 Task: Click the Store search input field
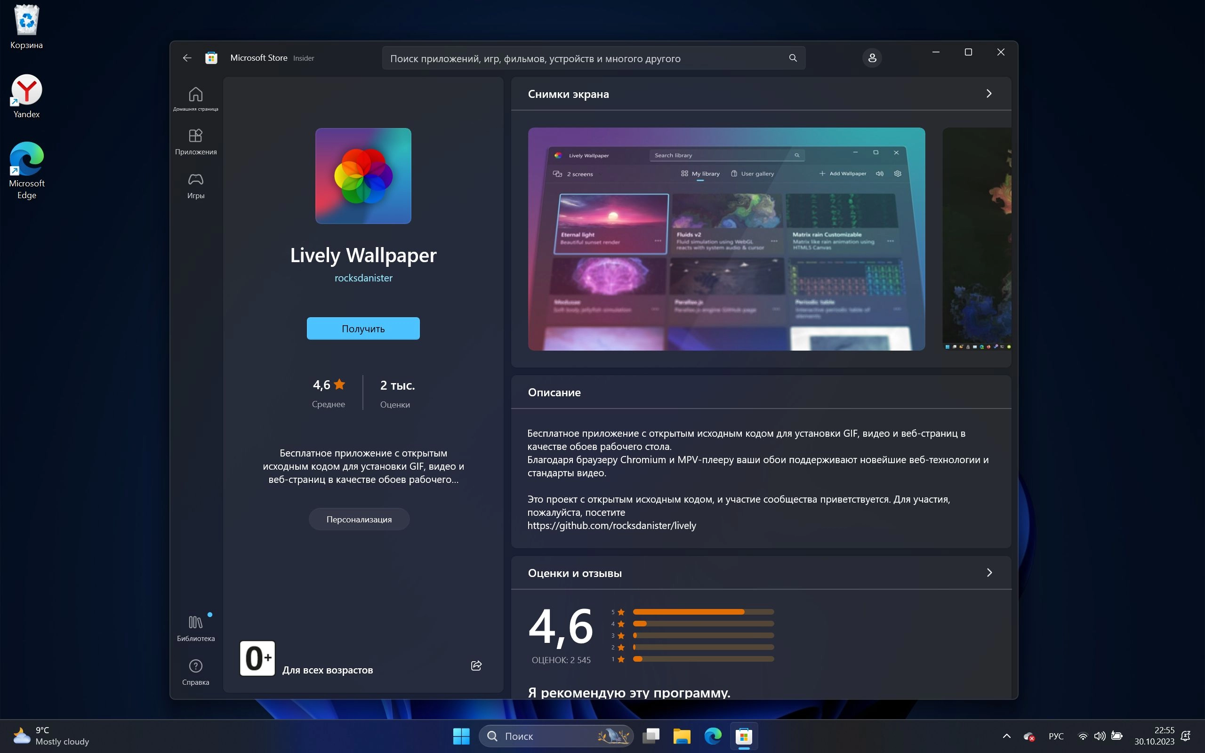point(583,59)
